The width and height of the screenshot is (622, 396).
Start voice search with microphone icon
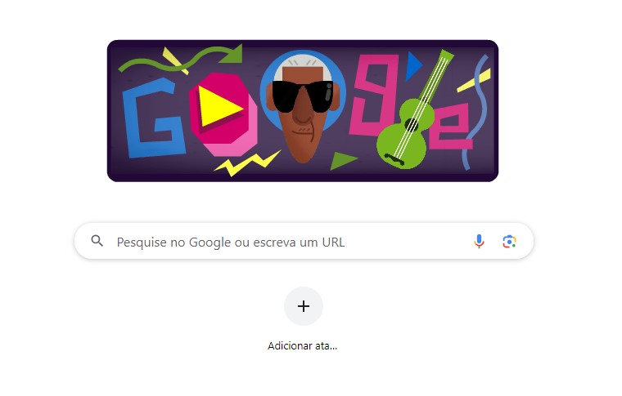[x=479, y=241]
